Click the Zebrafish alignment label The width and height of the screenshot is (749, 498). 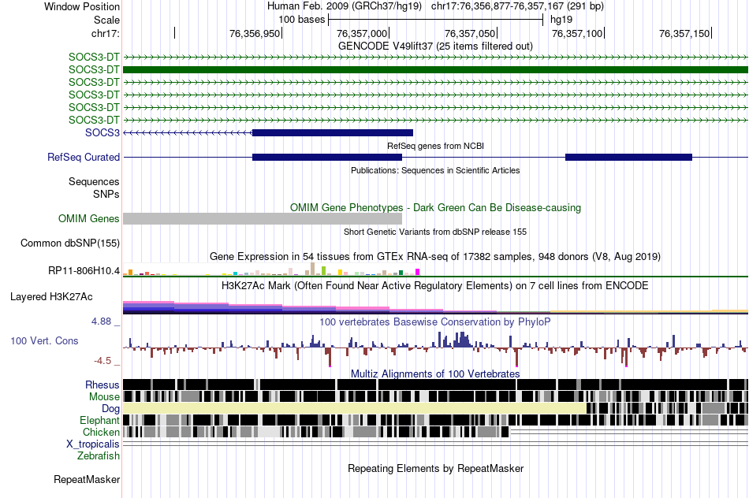[99, 456]
